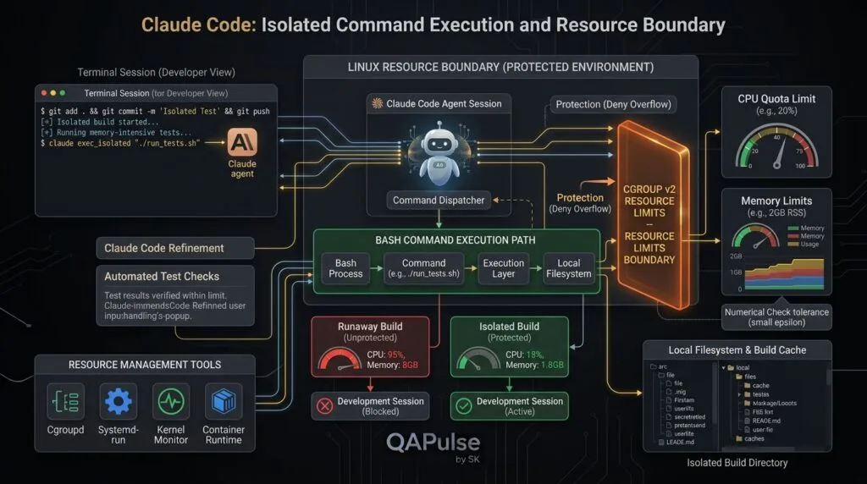Click the vertical scrollbar of arc tree pane

click(715, 393)
